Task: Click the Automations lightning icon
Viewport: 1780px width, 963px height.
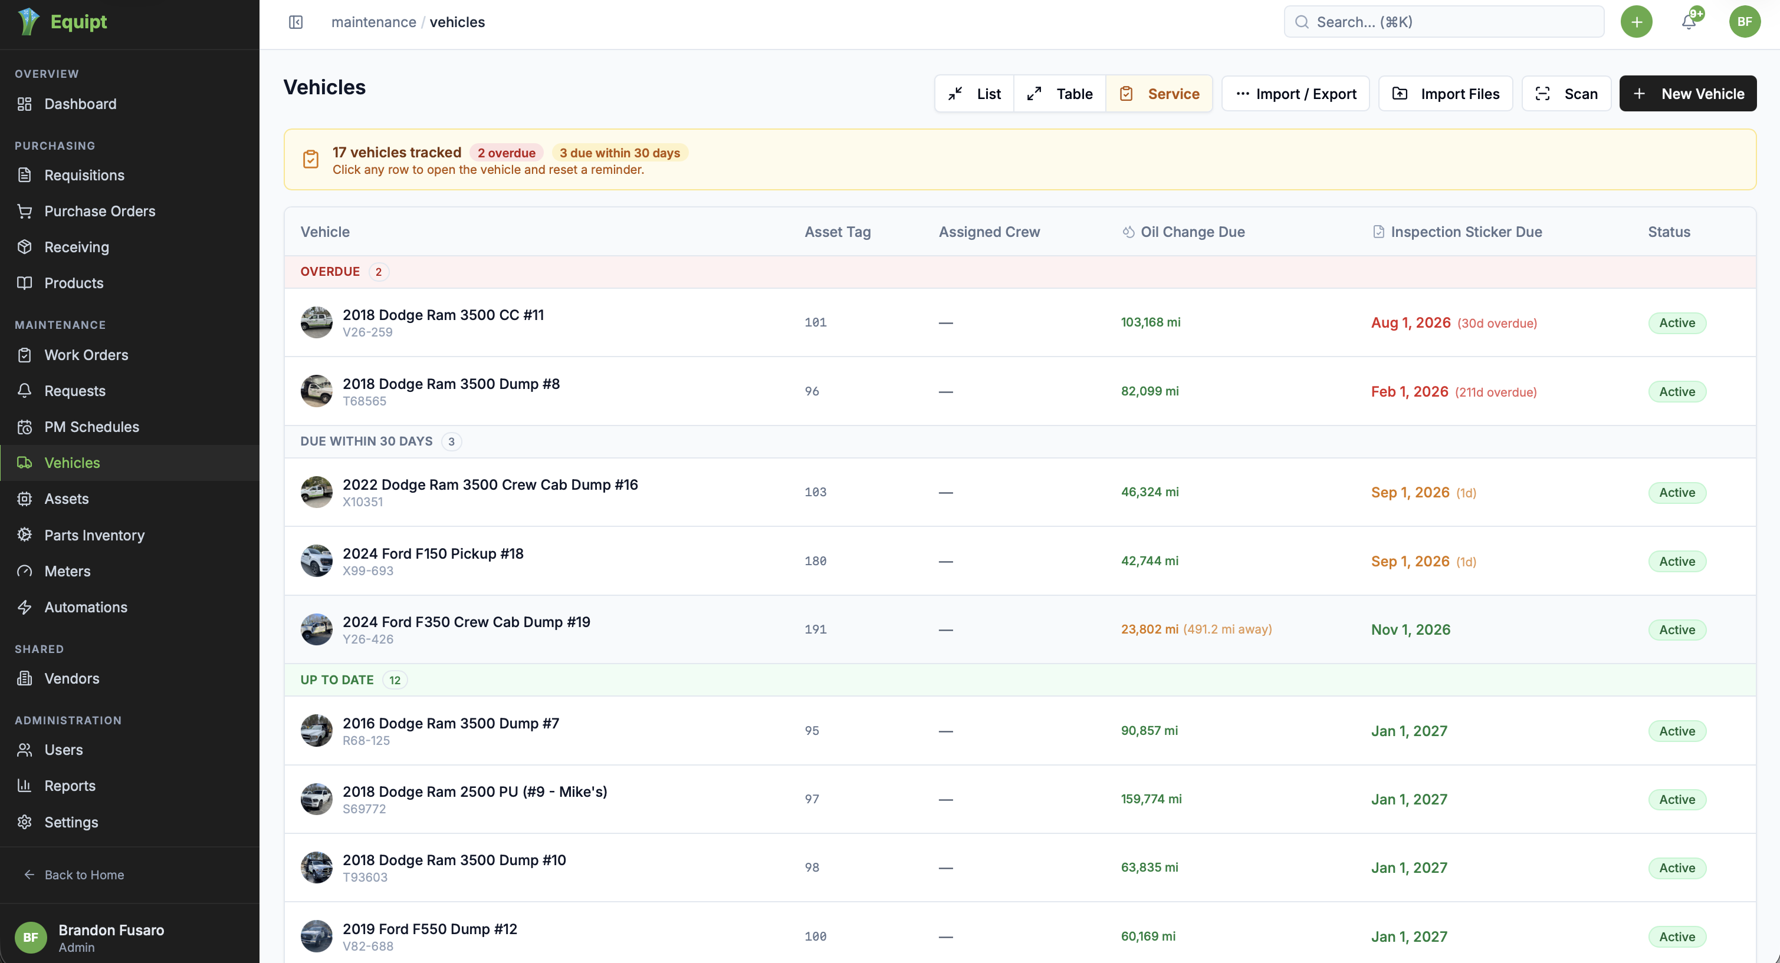Action: click(x=25, y=607)
